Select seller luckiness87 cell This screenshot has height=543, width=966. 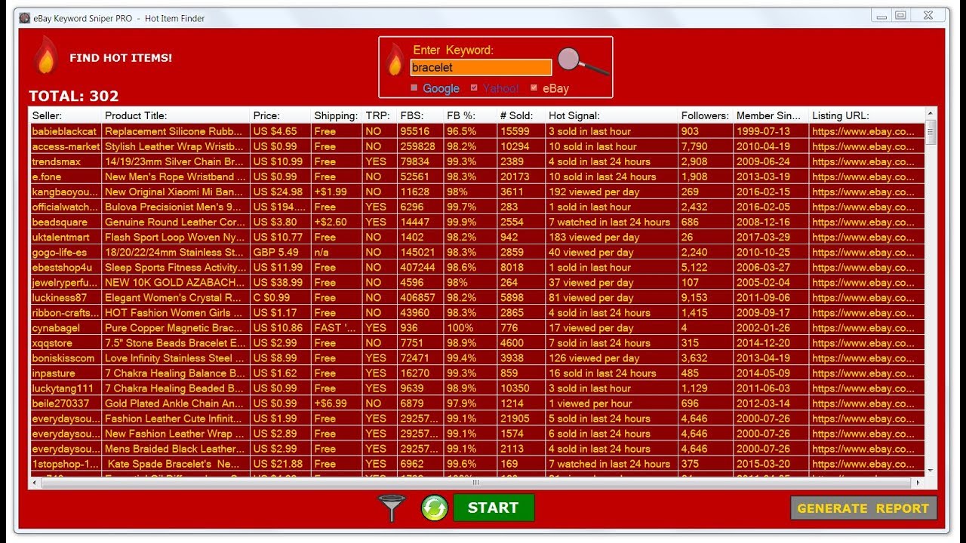coord(66,297)
